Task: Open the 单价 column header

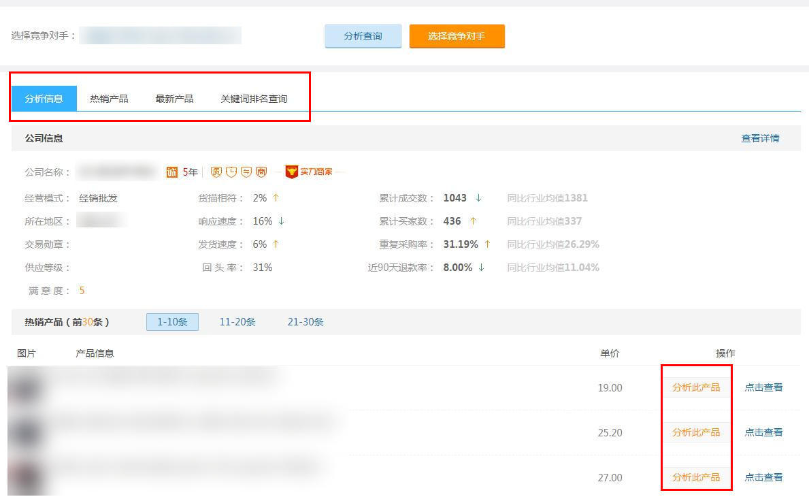Action: tap(610, 353)
